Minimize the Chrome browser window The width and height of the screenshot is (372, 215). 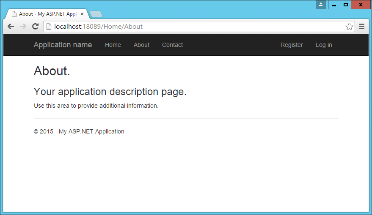pos(334,5)
